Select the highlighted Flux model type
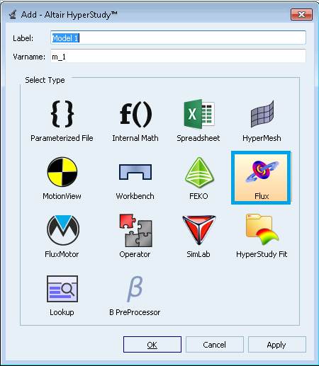This screenshot has height=366, width=319. tap(261, 178)
